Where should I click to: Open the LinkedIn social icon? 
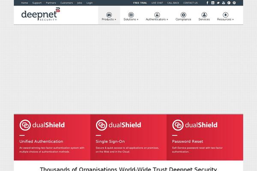point(213,3)
